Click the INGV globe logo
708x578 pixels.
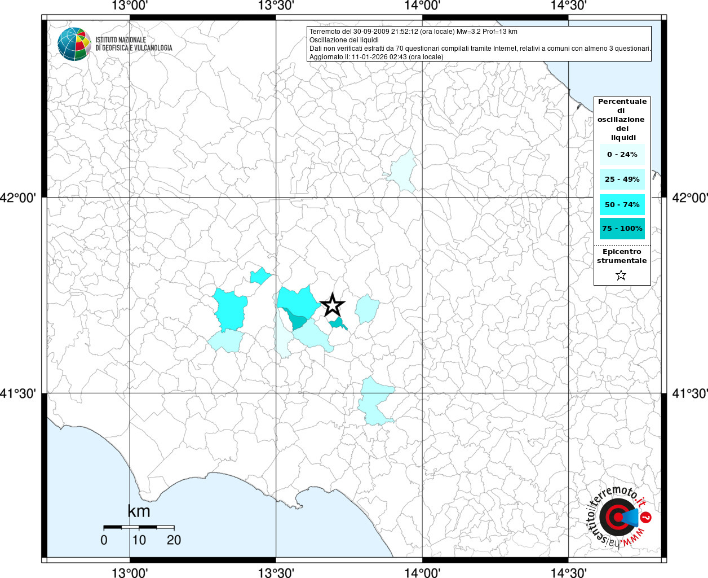74,43
